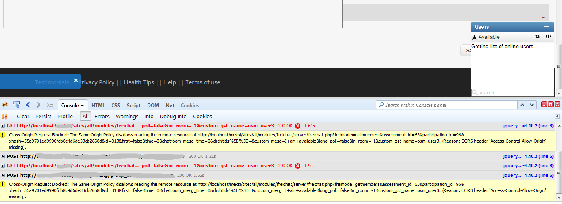Click first yellow warning exclamation icon
This screenshot has height=204, width=562.
click(3, 135)
